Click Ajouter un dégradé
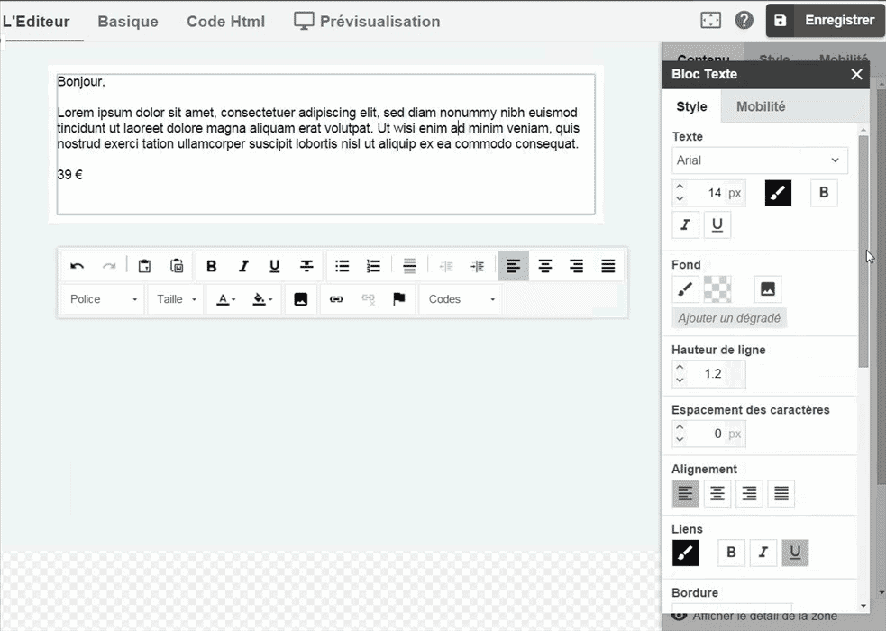Screen dimensions: 886x631 click(728, 318)
